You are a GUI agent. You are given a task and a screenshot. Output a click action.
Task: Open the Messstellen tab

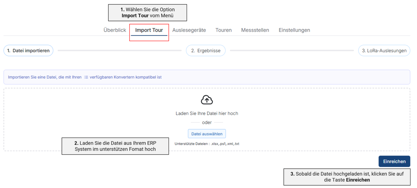coord(255,30)
